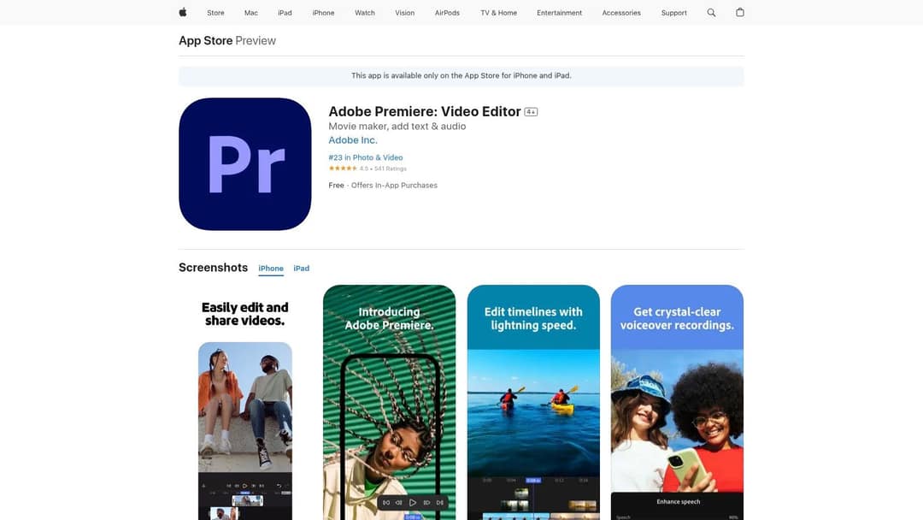Open the Support menu

pyautogui.click(x=674, y=12)
